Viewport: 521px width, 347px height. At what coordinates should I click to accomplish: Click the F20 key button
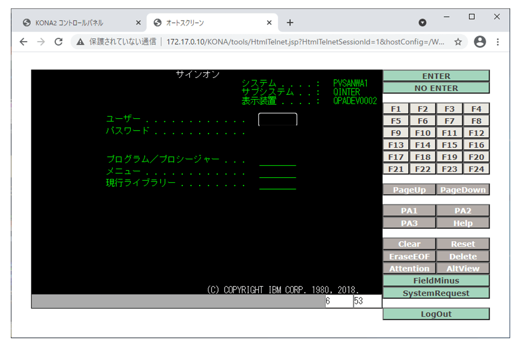[x=476, y=157]
